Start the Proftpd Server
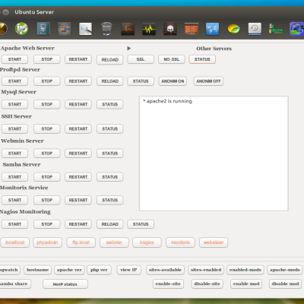Viewport: 304px width, 304px height. click(14, 81)
